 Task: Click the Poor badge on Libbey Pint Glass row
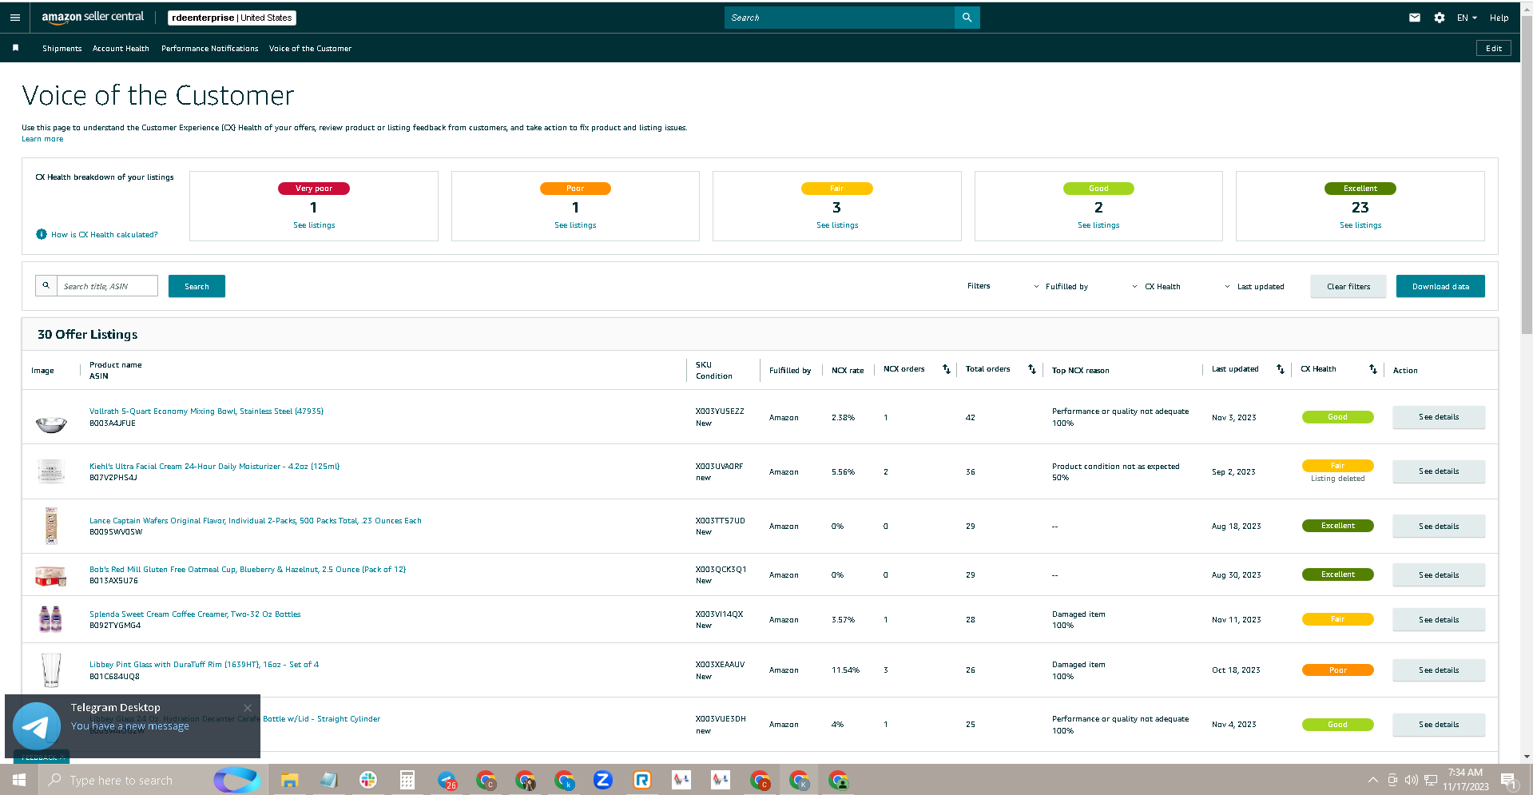(1337, 670)
